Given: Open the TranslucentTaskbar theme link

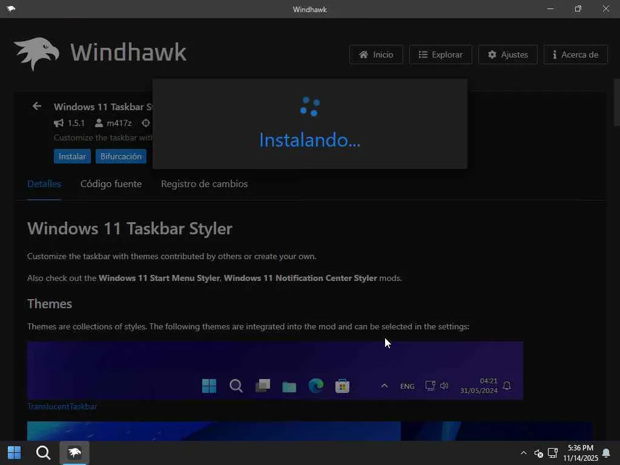Looking at the screenshot, I should tap(62, 406).
